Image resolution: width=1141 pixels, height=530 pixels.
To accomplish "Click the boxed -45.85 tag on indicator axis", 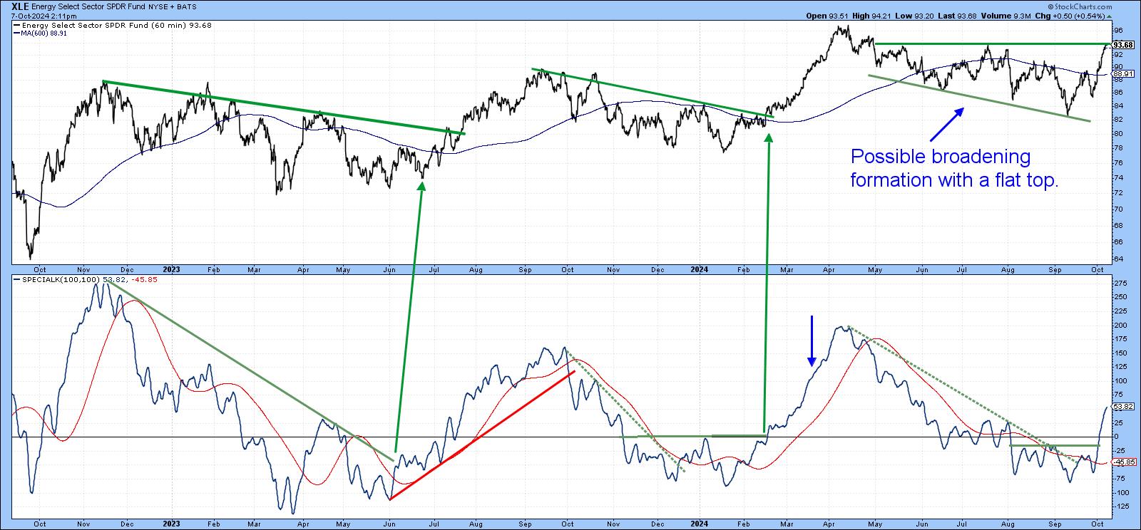I will click(x=1123, y=462).
